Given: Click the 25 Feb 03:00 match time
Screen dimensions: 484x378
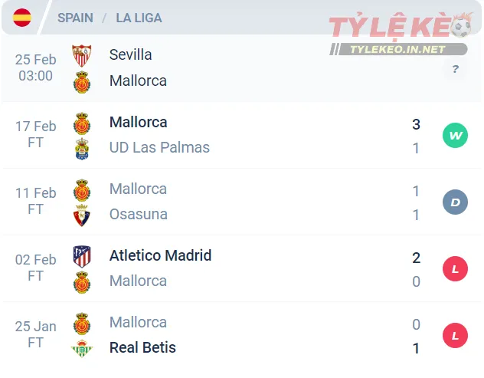Looking at the screenshot, I should tap(35, 67).
